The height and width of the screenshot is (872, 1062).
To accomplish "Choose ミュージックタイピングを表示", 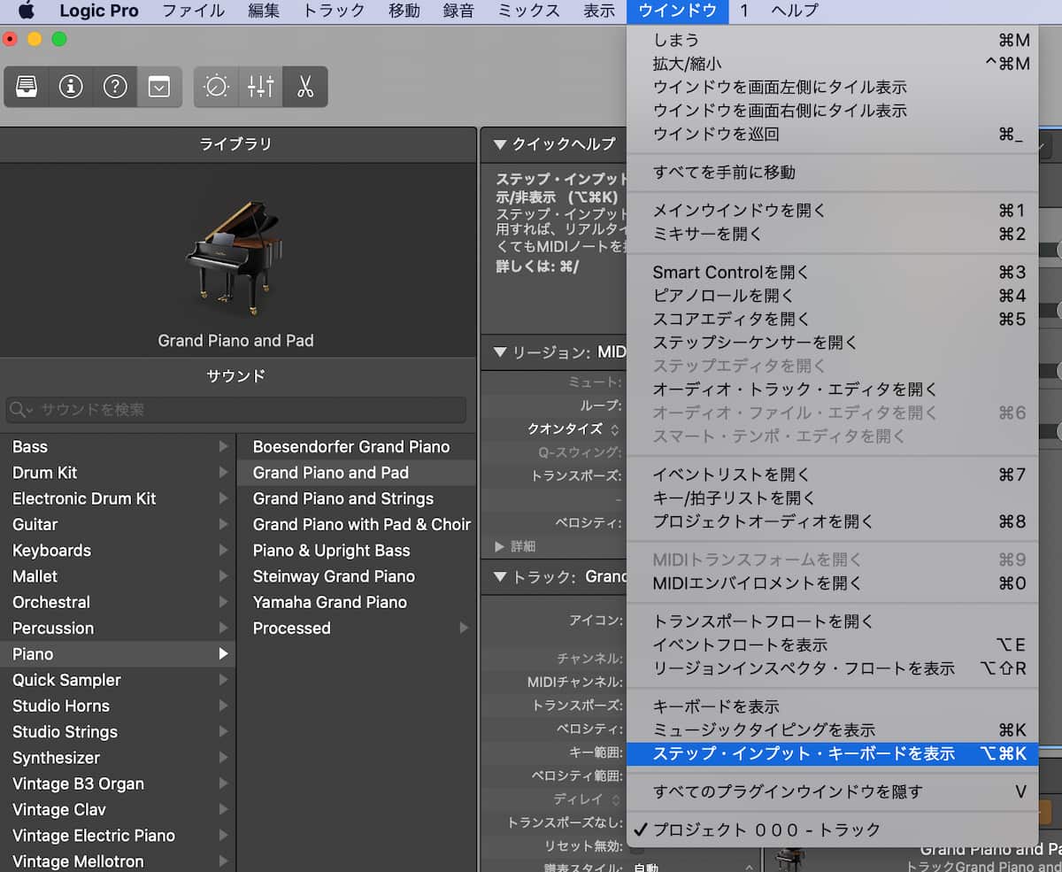I will 832,730.
